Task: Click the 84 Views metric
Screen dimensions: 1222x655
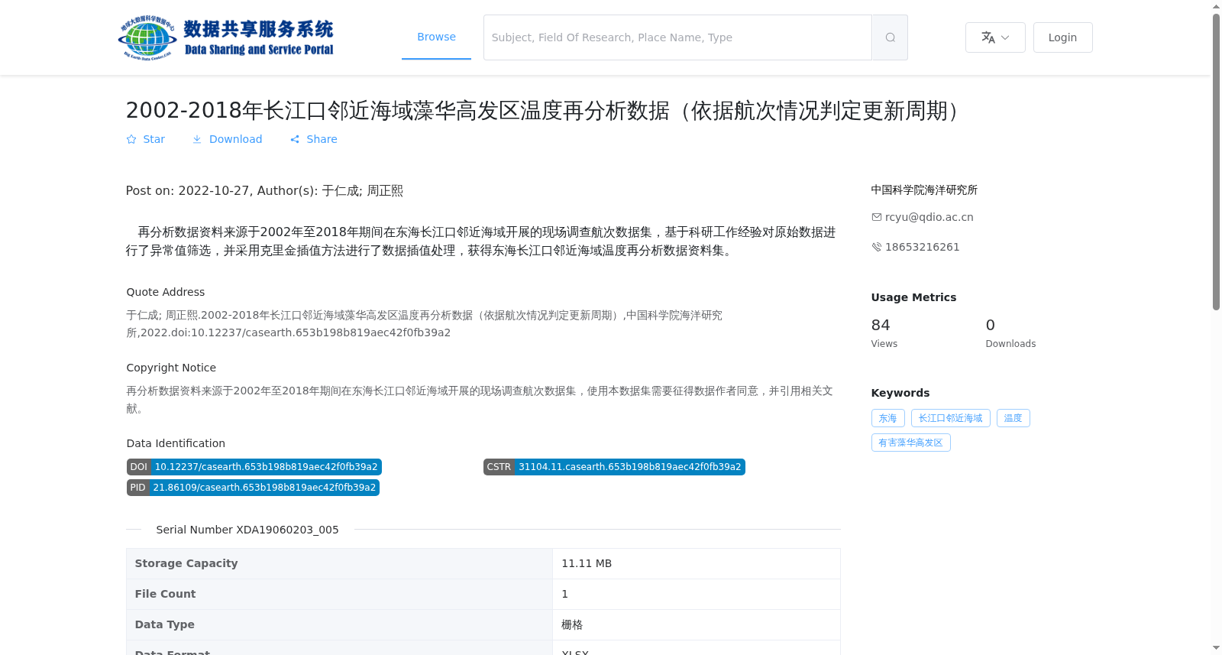Action: [884, 333]
